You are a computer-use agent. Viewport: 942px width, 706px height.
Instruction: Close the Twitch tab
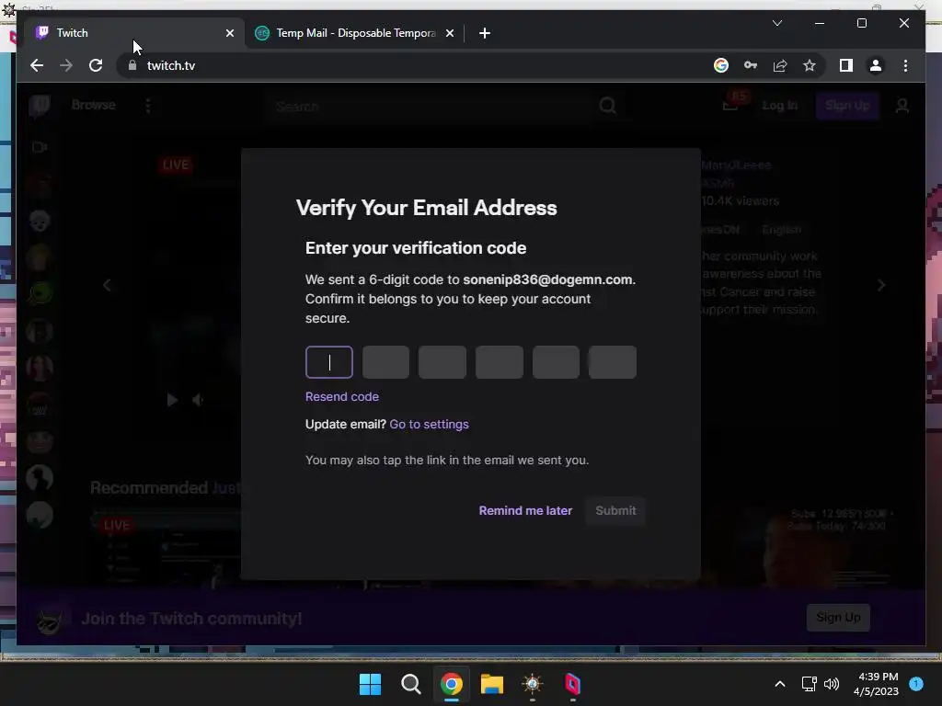(229, 33)
